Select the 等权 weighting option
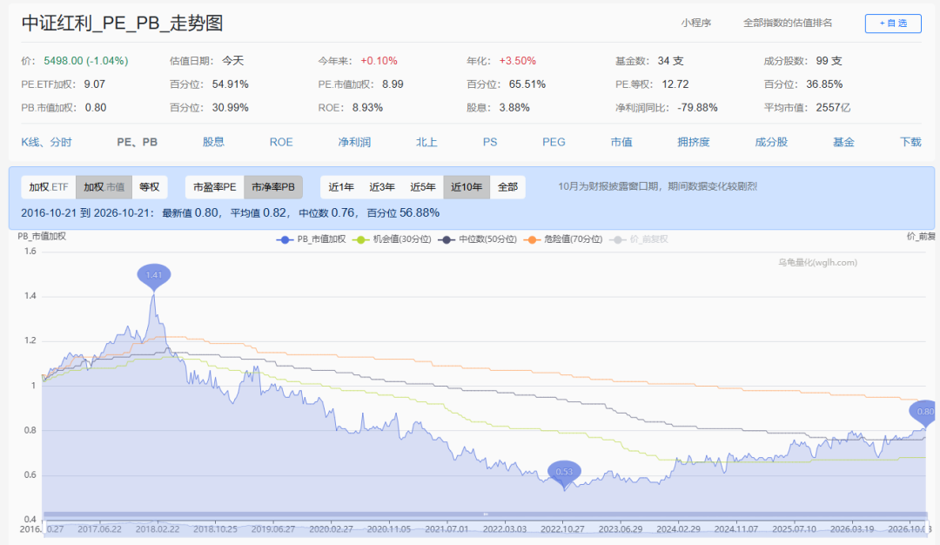This screenshot has height=545, width=940. tap(150, 187)
